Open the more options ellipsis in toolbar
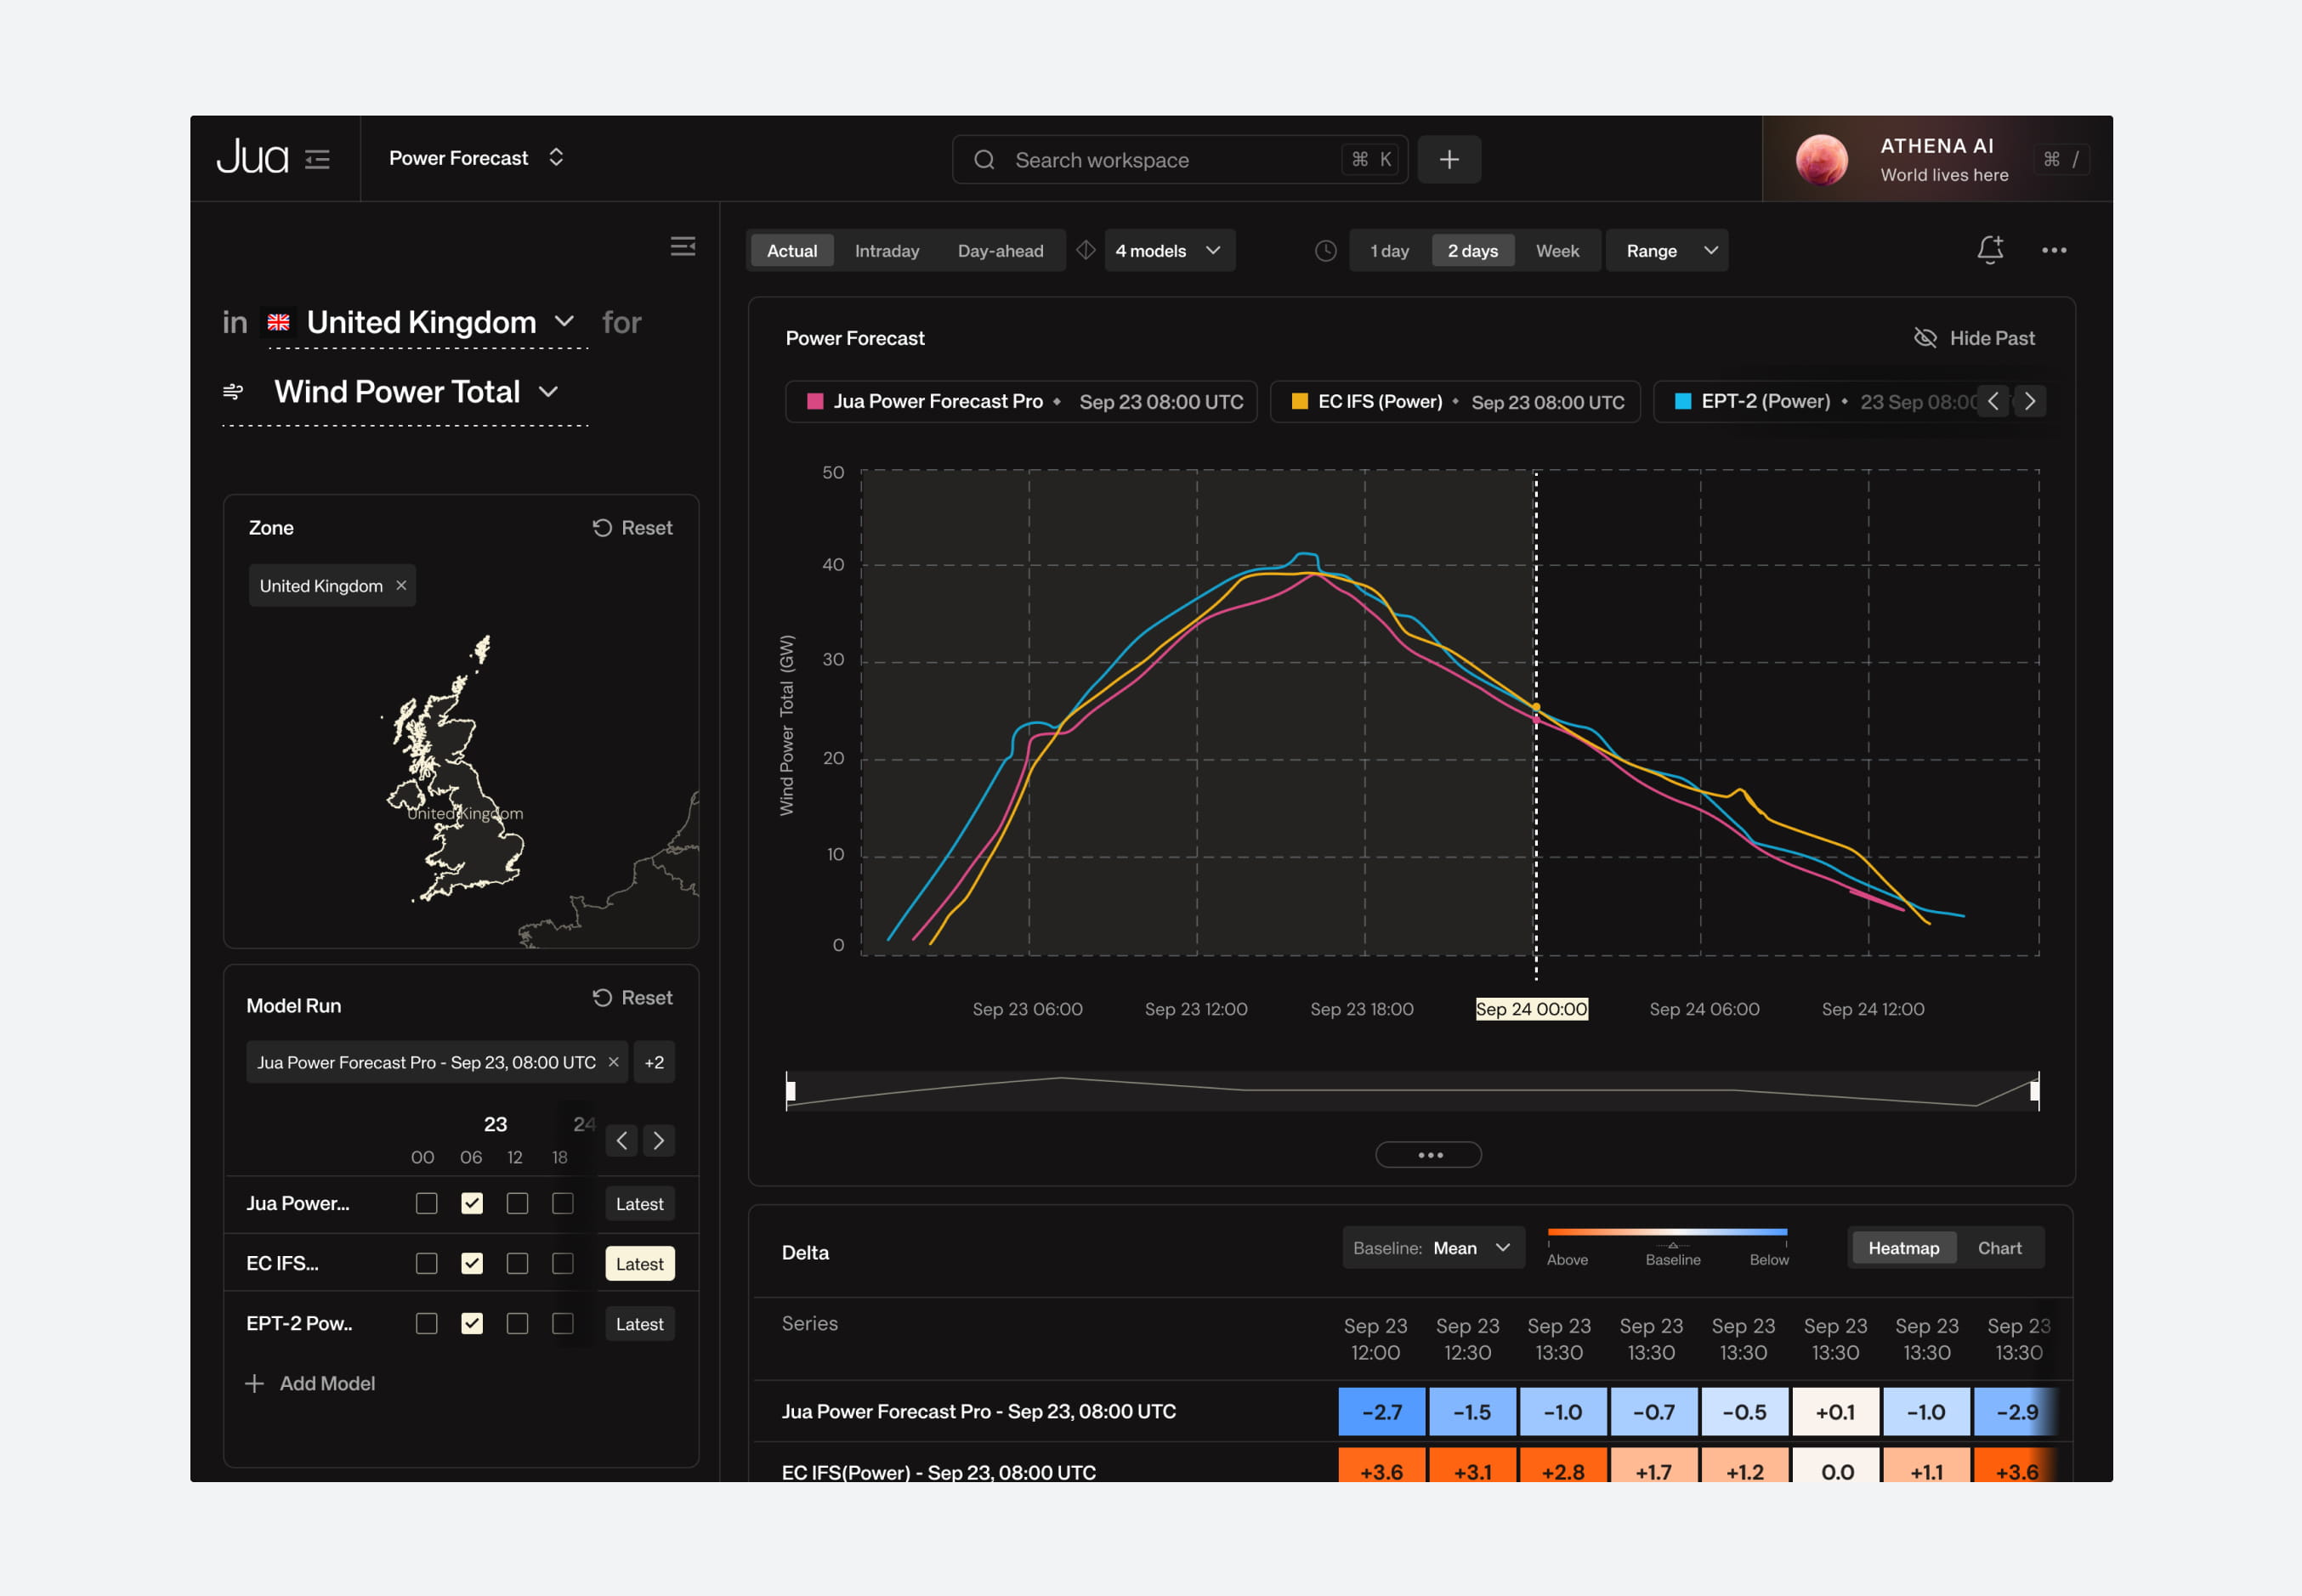 tap(2054, 250)
